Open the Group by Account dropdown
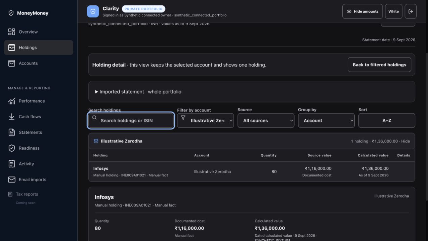Screen dimensions: 428x241 click(x=326, y=120)
